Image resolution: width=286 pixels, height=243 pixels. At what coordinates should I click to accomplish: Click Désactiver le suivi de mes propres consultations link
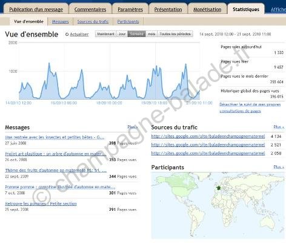click(x=250, y=108)
